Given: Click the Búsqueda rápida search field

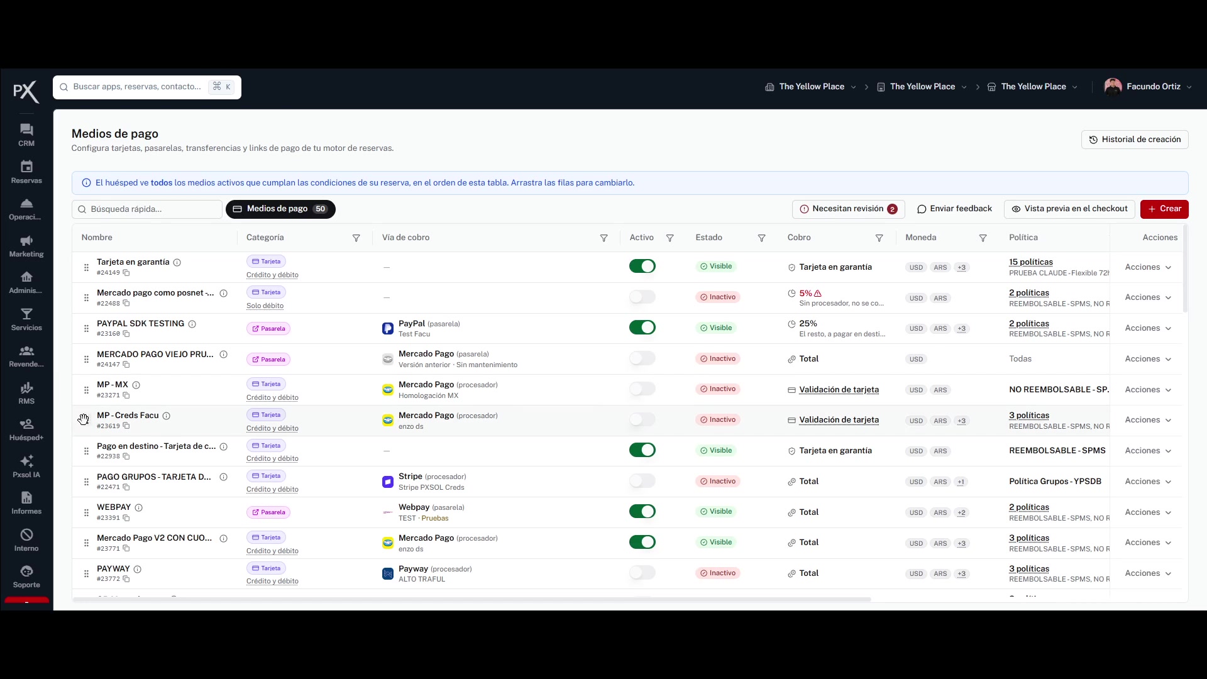Looking at the screenshot, I should point(147,209).
